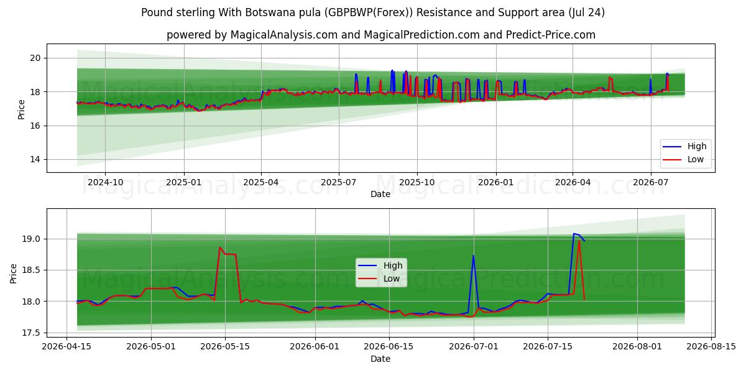The height and width of the screenshot is (373, 746).
Task: Click the bottom chart 'Date' axis label
Action: [380, 359]
